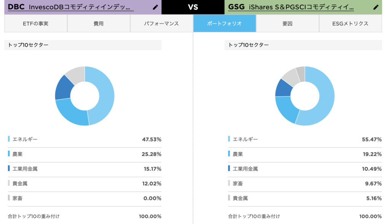Select the GSG 工業用金属 10.49% row
This screenshot has height=224, width=390.
click(305, 169)
